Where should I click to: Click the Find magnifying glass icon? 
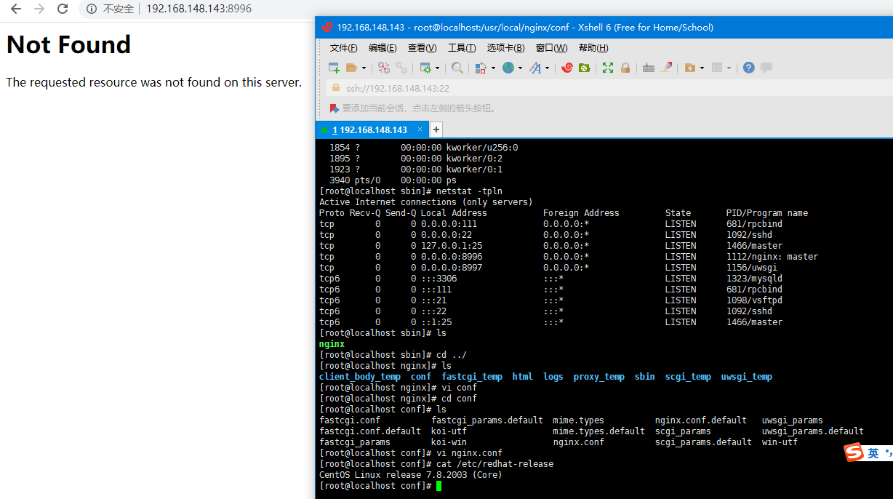[x=457, y=68]
